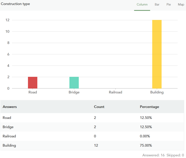Click the red Road bar
The width and height of the screenshot is (186, 158).
coord(33,83)
